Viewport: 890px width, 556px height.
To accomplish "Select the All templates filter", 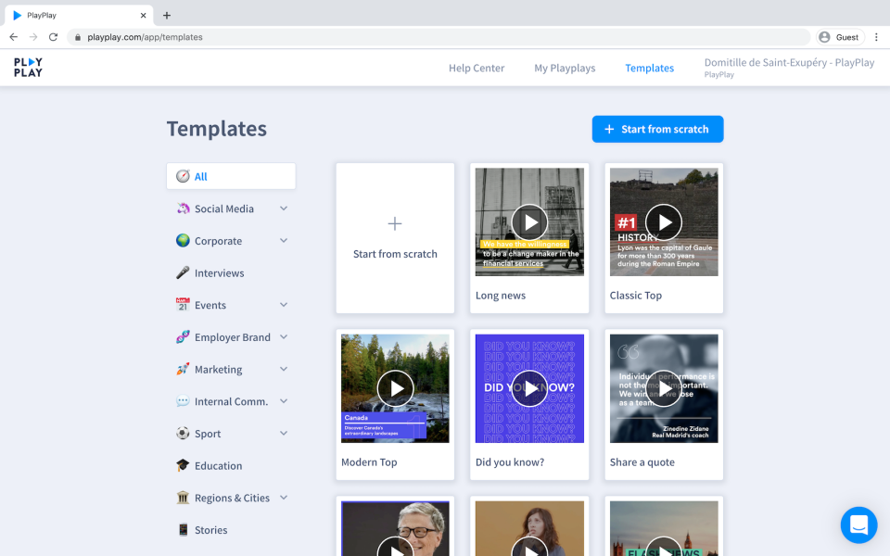I will click(231, 176).
